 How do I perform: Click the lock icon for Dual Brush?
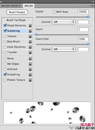pyautogui.click(x=30, y=42)
